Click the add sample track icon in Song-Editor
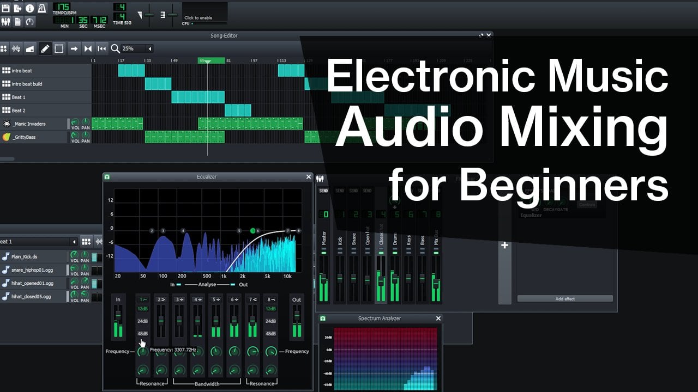698x392 pixels. 16,49
